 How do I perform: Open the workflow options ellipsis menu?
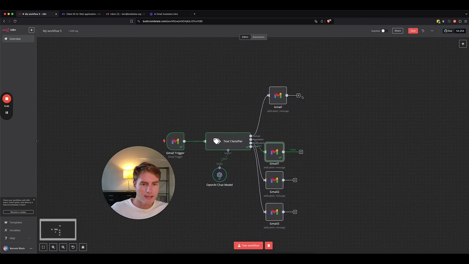432,31
